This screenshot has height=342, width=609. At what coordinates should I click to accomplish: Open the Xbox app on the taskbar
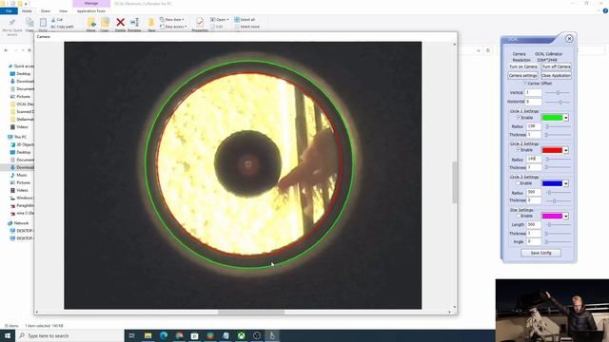(241, 335)
